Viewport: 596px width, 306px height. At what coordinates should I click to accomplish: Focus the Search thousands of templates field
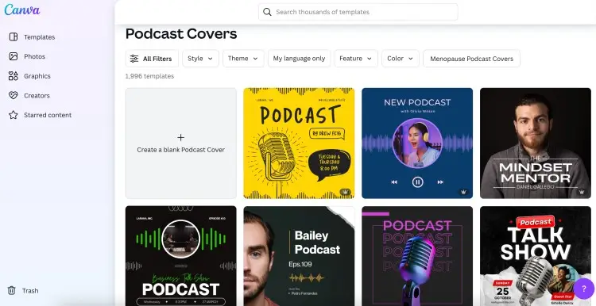point(358,12)
